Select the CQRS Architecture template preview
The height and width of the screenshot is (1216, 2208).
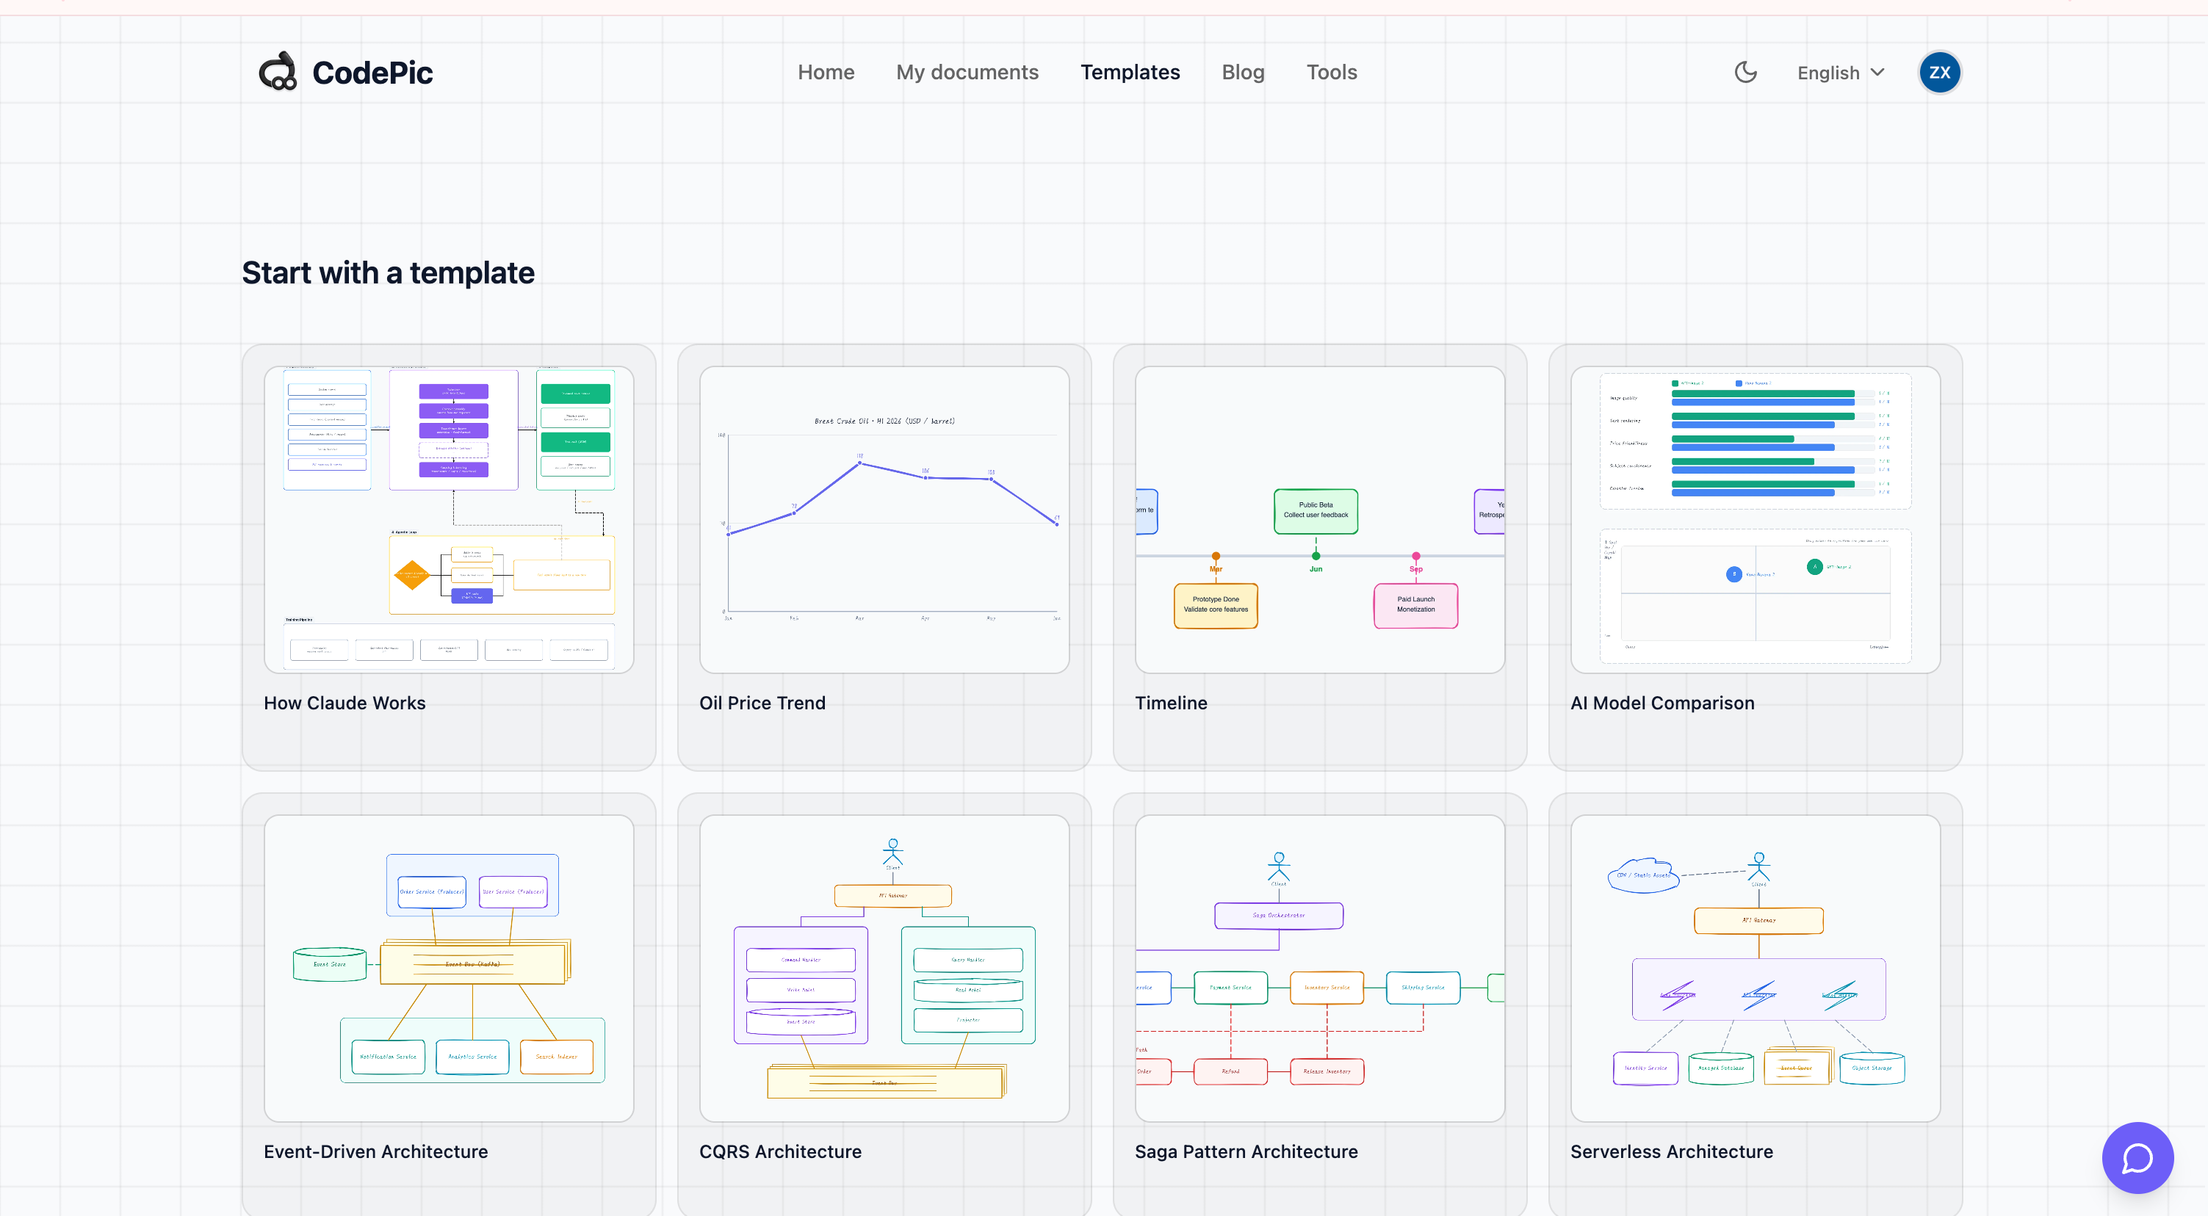coord(884,969)
